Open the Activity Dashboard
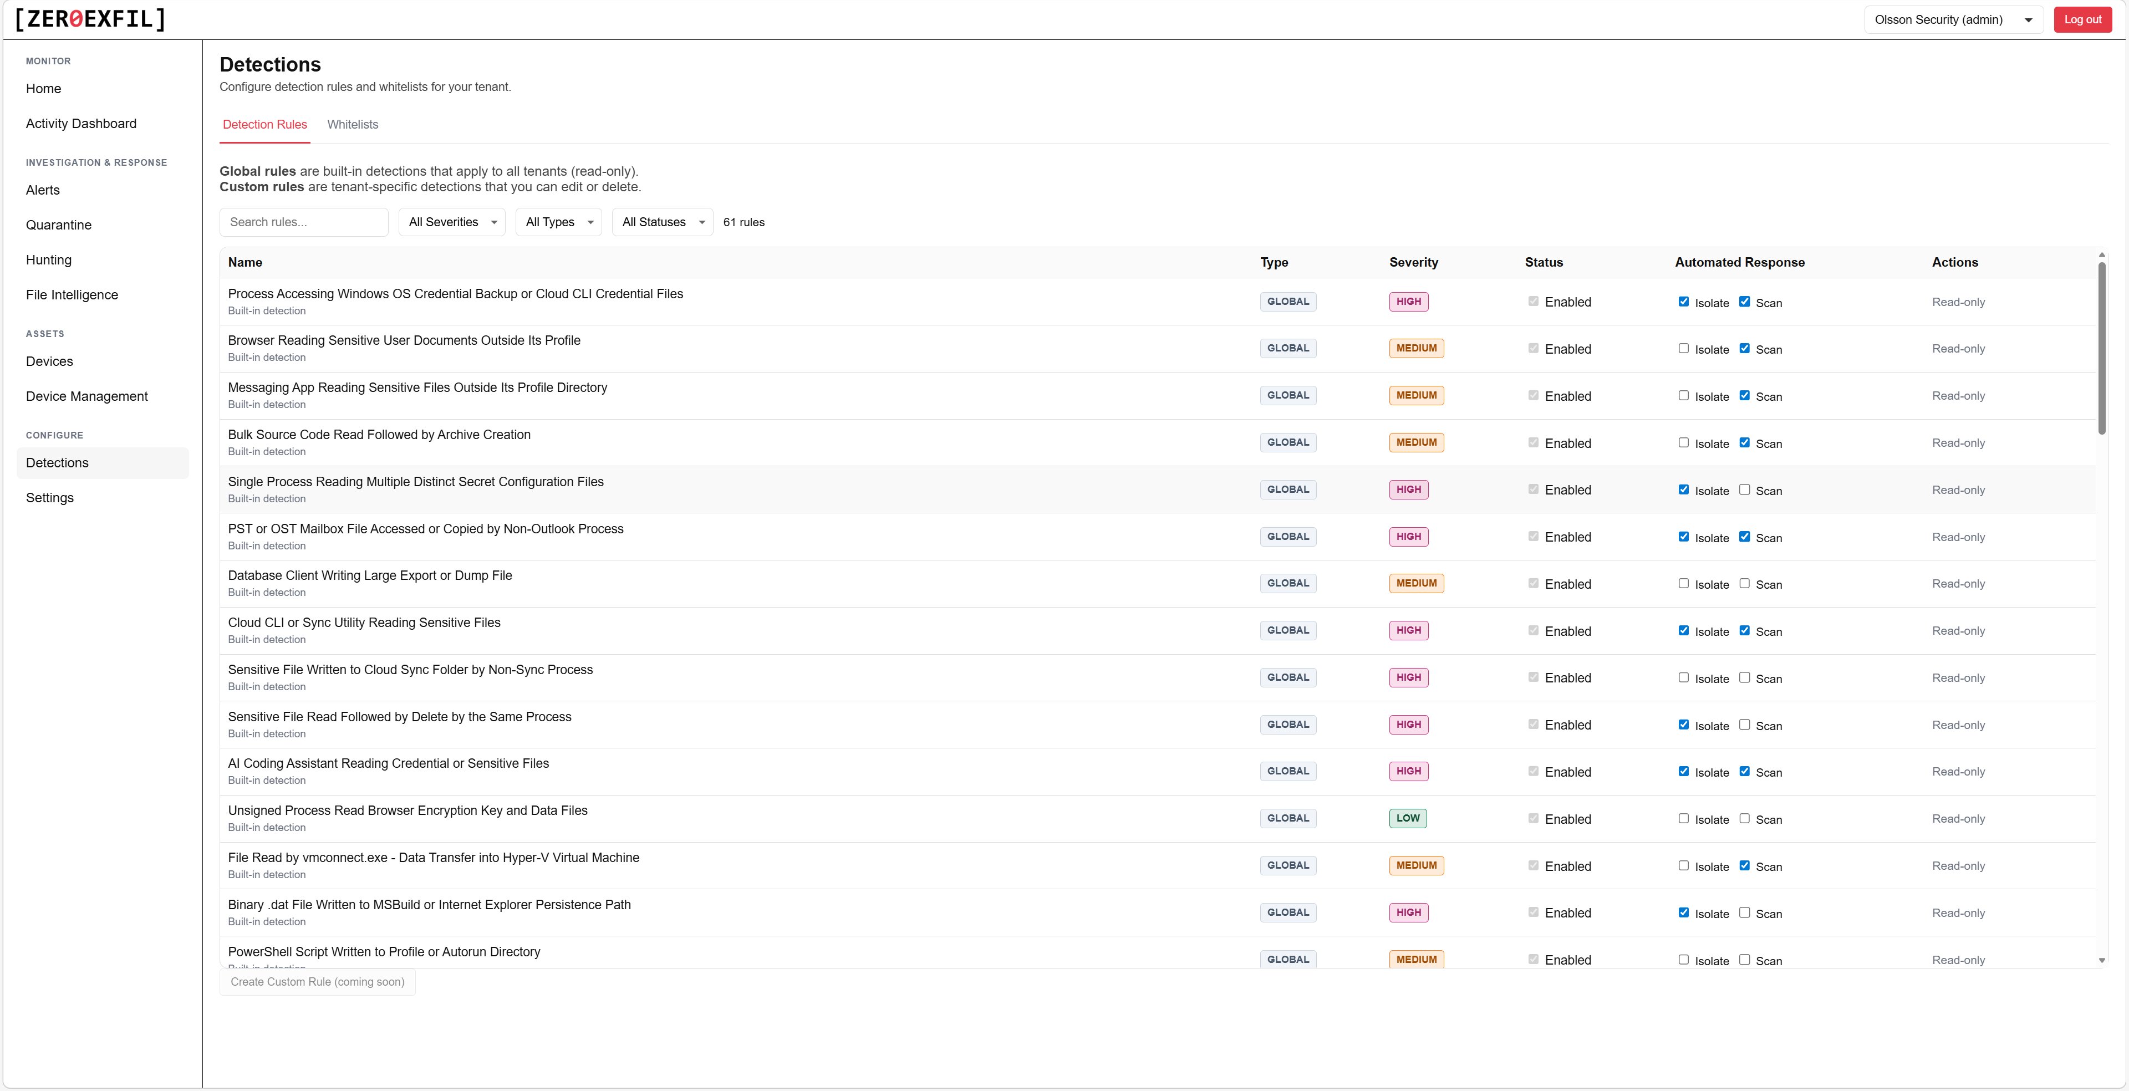The image size is (2129, 1091). pyautogui.click(x=80, y=123)
